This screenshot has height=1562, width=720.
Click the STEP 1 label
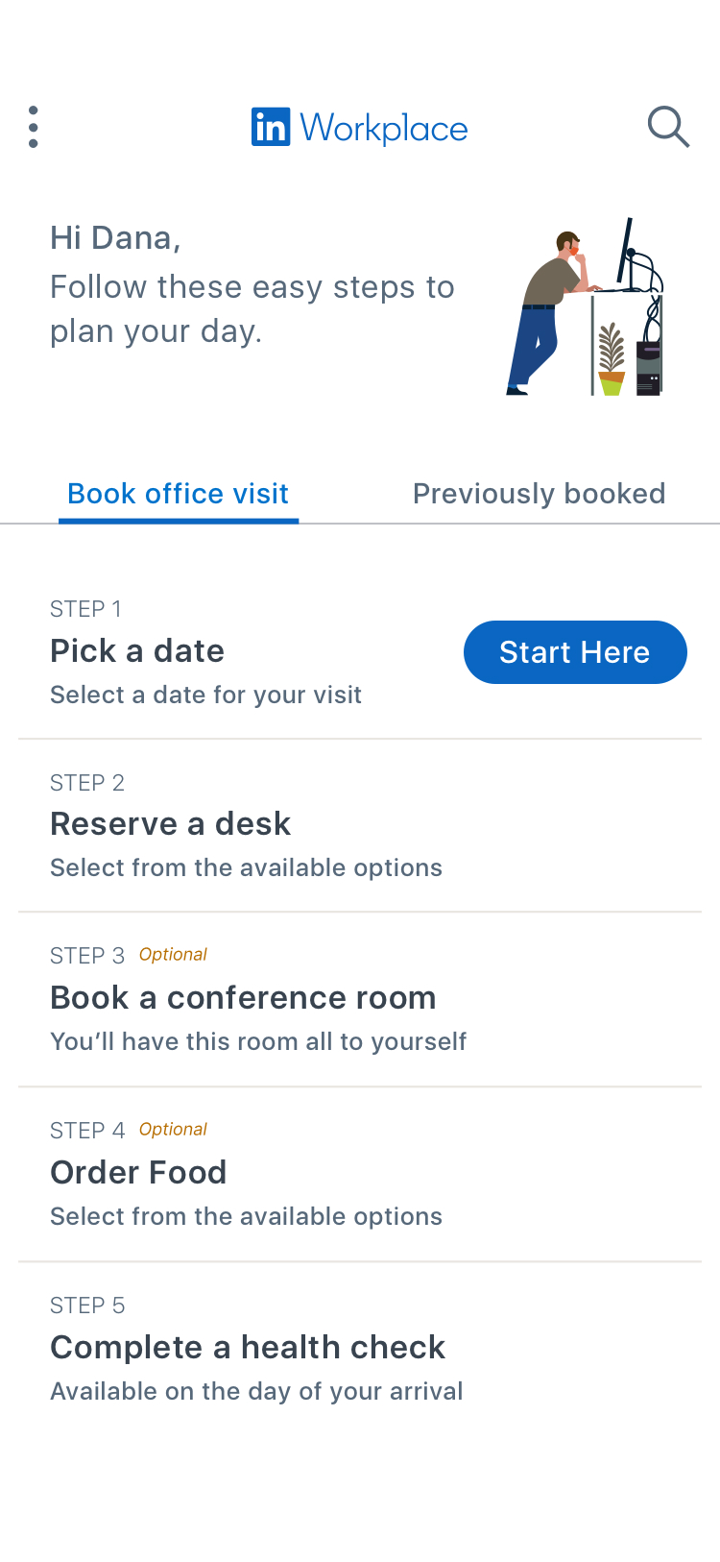(x=85, y=609)
